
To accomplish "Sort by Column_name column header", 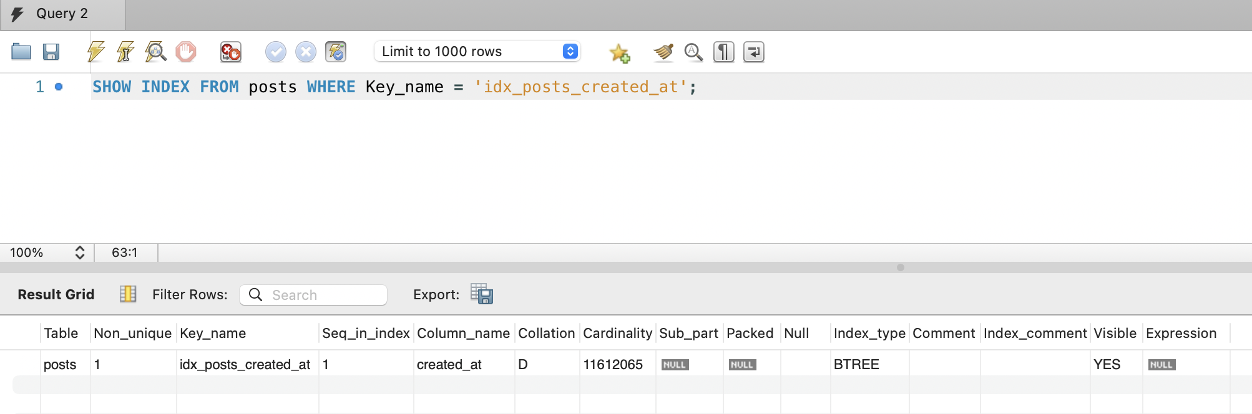I will 463,333.
